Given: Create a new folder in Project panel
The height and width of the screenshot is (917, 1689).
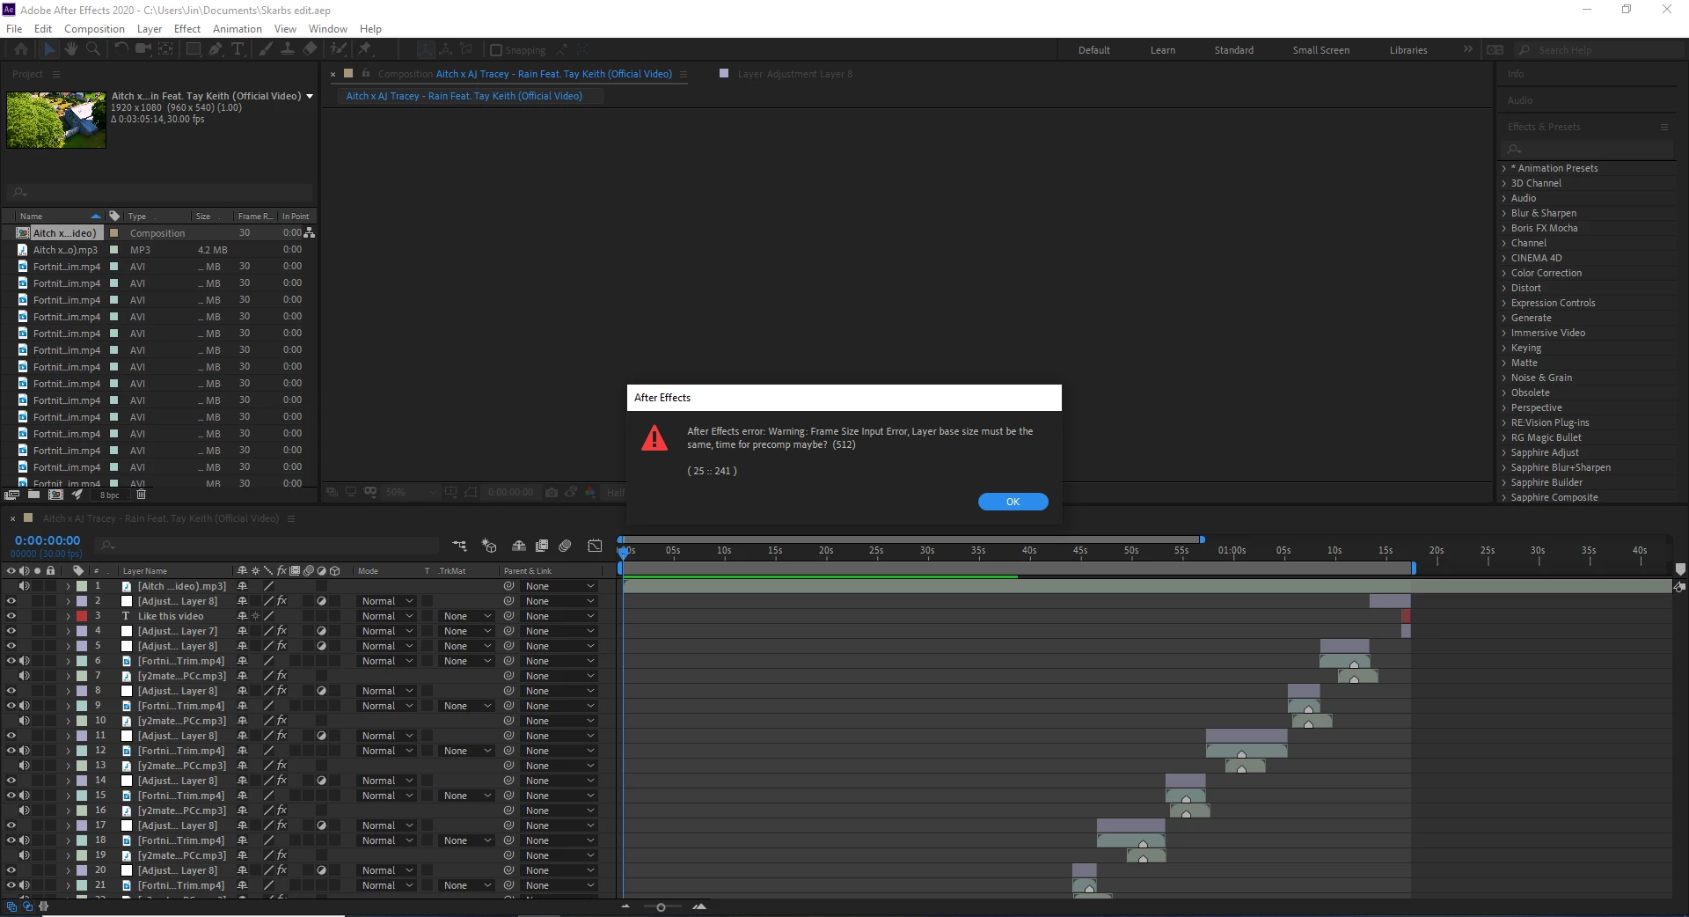Looking at the screenshot, I should 33,495.
